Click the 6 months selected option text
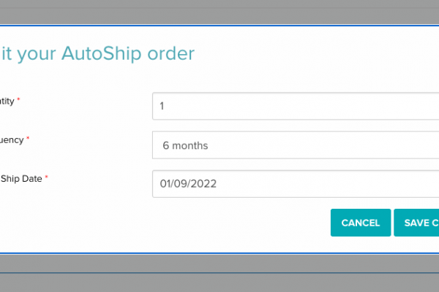This screenshot has width=439, height=292. (185, 145)
